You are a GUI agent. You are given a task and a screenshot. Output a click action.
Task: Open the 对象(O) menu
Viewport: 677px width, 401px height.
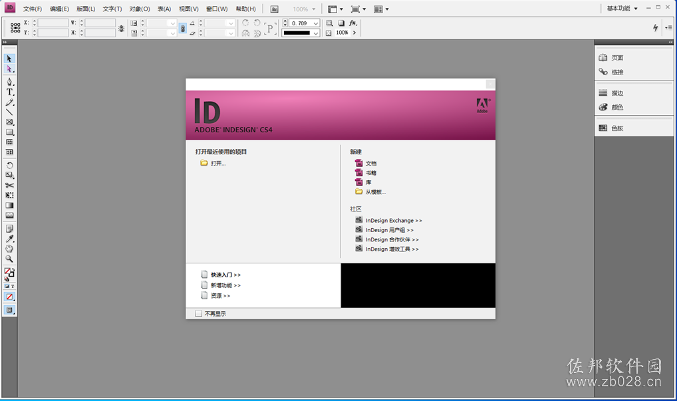[140, 9]
